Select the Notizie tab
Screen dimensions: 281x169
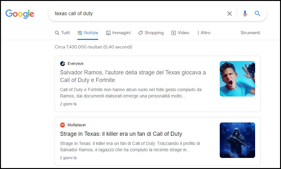point(88,33)
